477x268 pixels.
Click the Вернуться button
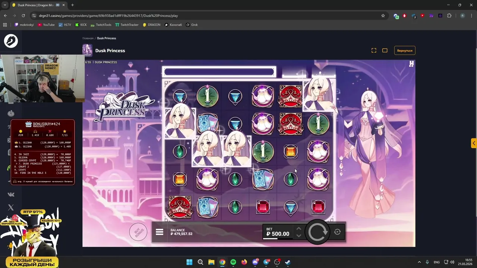coord(405,51)
